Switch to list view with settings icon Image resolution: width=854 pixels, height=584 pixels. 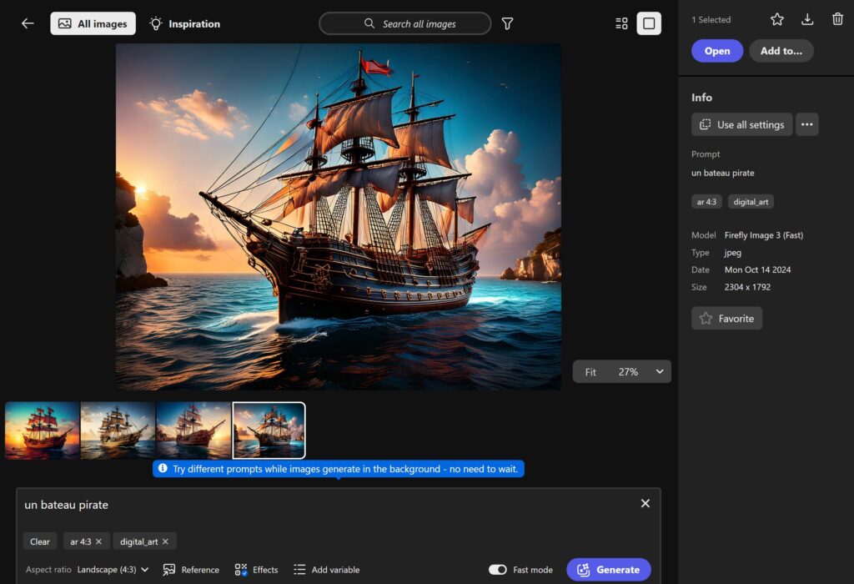pos(620,23)
